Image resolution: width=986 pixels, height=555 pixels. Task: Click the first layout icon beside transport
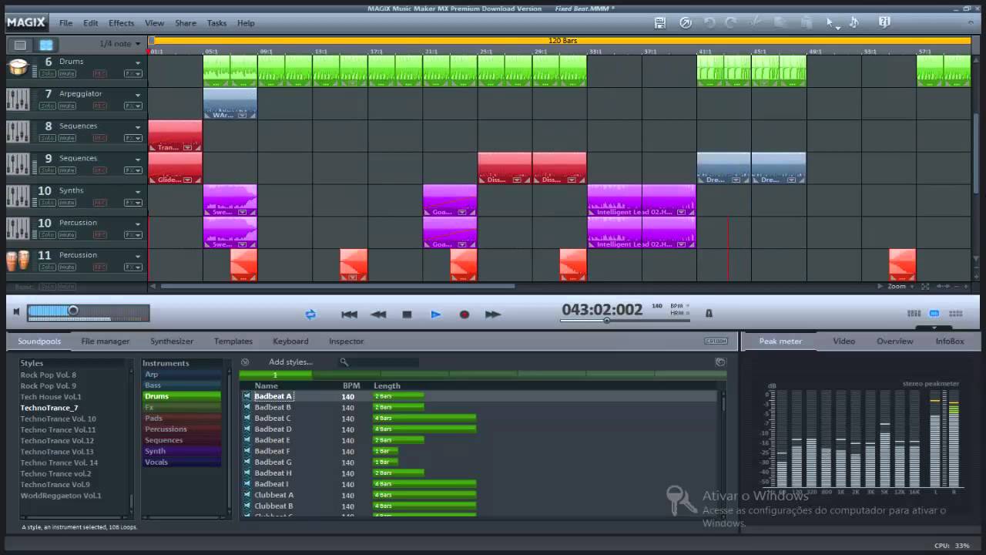point(914,314)
